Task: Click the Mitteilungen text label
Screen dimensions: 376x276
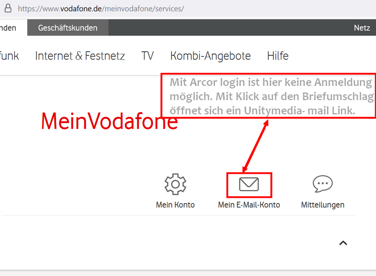Action: [322, 205]
